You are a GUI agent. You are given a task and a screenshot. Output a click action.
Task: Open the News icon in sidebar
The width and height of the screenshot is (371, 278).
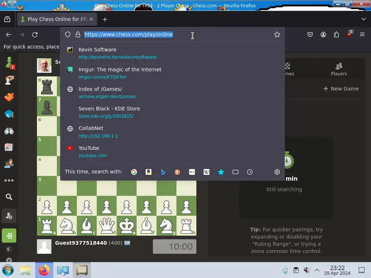point(9,147)
